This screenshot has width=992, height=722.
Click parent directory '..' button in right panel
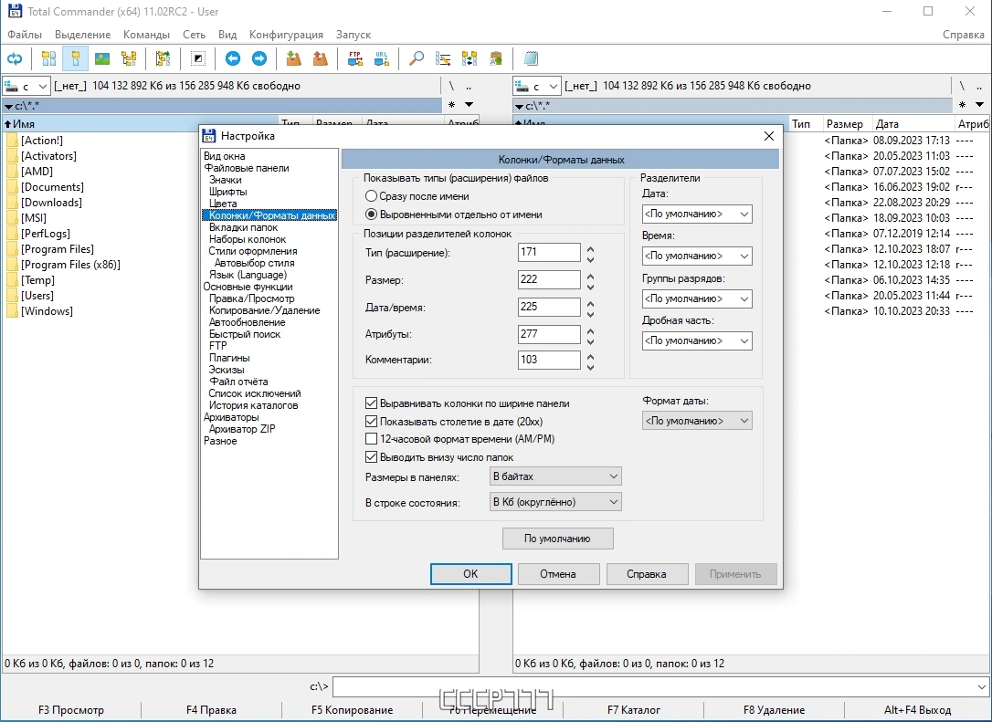tap(978, 86)
